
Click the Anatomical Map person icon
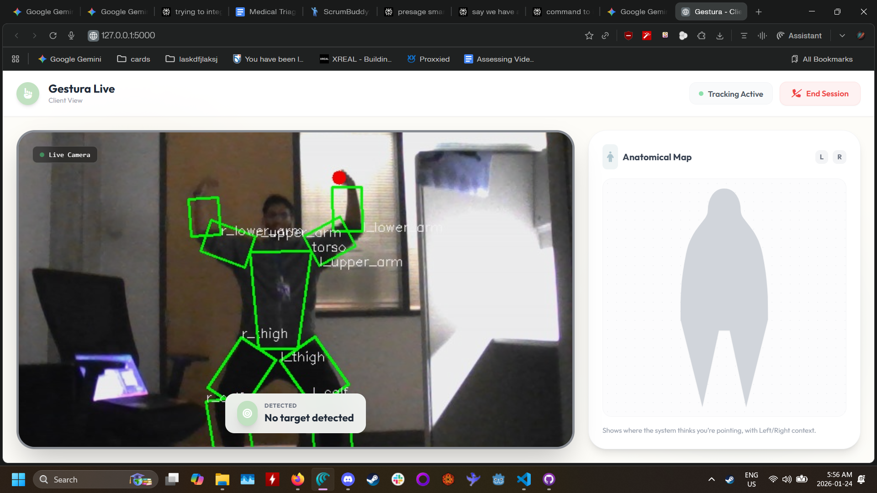click(x=610, y=157)
